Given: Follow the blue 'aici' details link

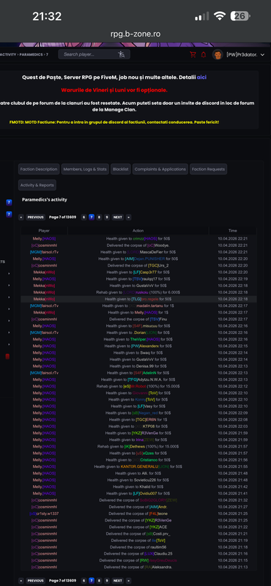Looking at the screenshot, I should coord(201,78).
